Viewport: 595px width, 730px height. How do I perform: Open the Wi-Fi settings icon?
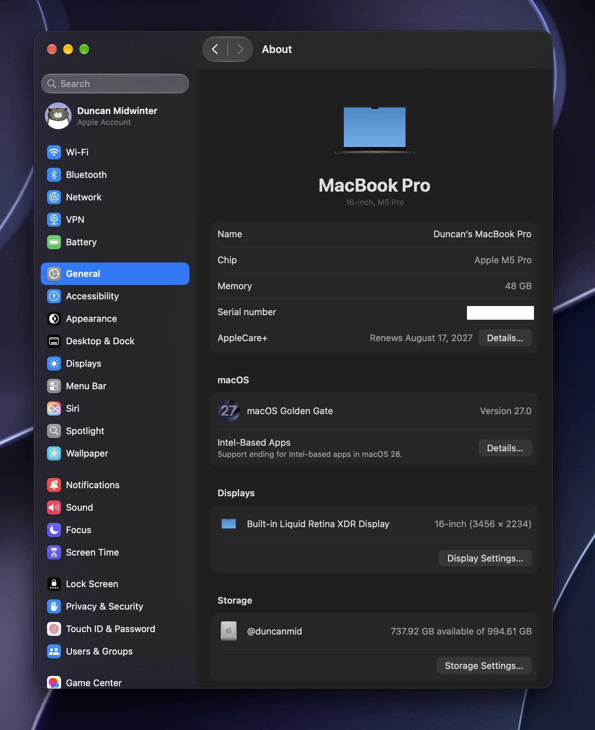coord(54,152)
